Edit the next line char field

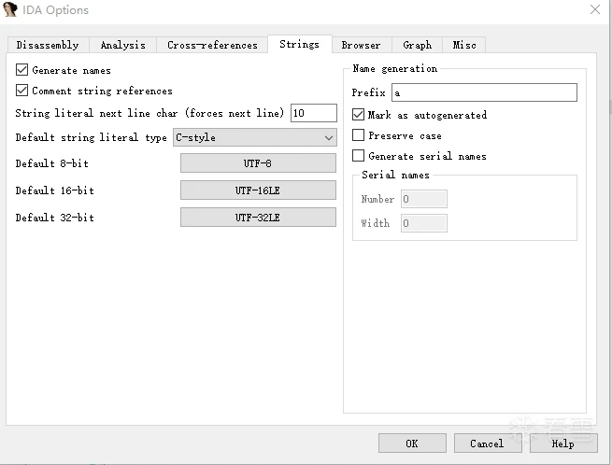314,113
